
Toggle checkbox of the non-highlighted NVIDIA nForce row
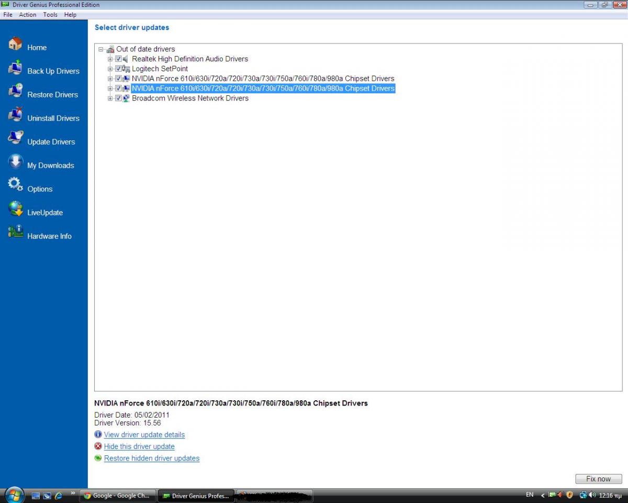(118, 79)
